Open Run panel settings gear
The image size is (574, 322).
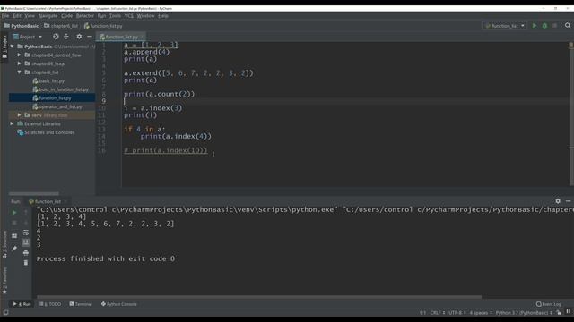point(558,201)
